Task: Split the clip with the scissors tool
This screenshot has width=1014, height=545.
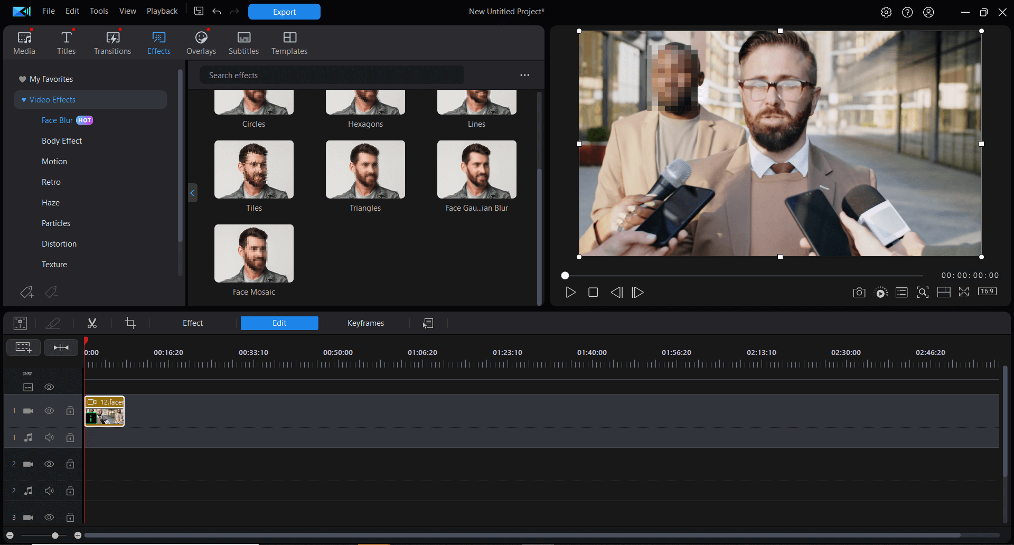Action: pos(92,323)
